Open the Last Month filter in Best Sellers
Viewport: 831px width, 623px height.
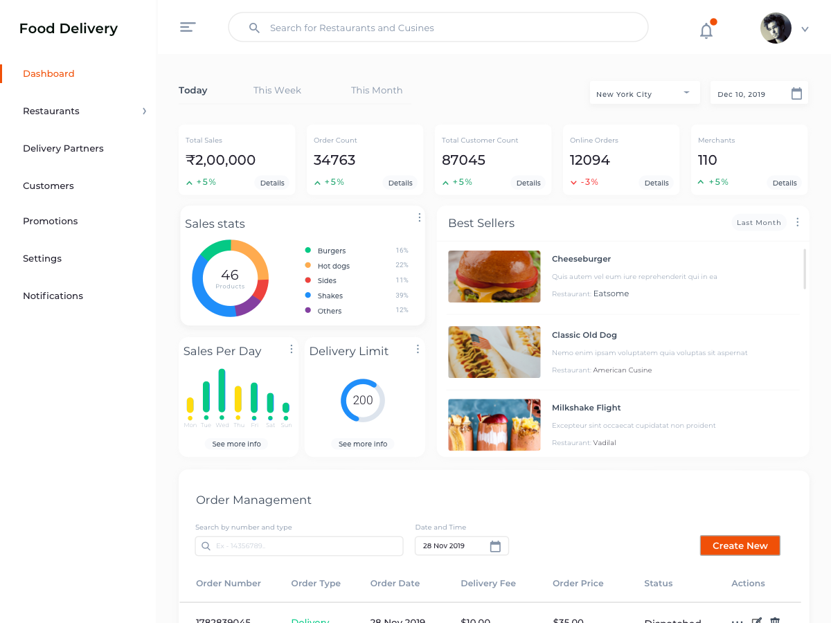[x=758, y=223]
